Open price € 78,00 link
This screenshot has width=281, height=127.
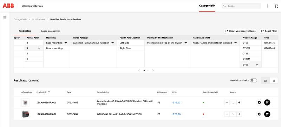click(x=177, y=114)
